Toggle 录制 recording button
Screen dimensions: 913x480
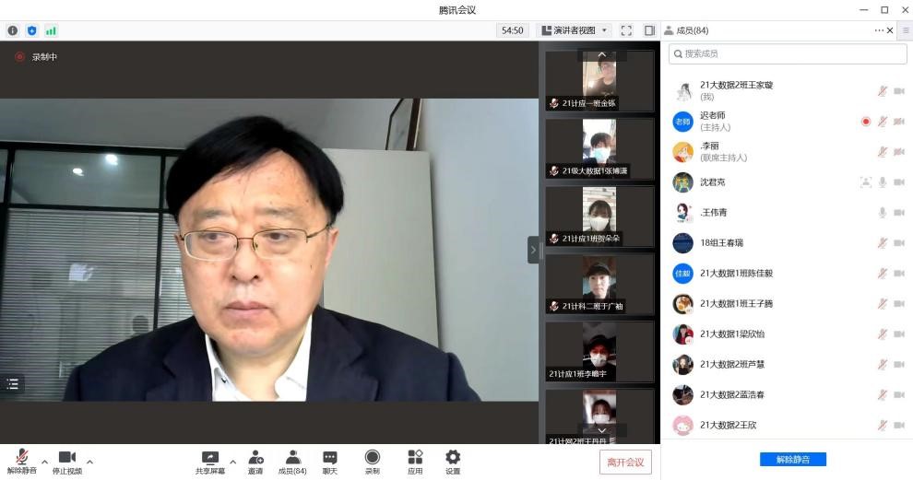tap(372, 462)
